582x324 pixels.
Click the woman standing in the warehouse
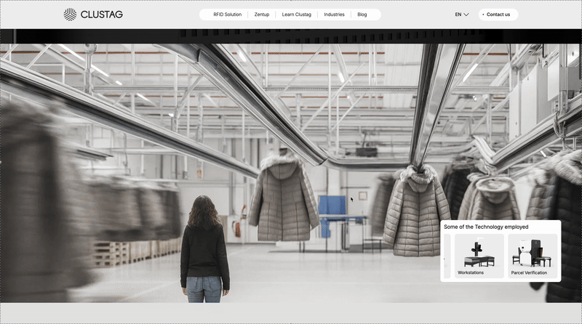pyautogui.click(x=204, y=251)
